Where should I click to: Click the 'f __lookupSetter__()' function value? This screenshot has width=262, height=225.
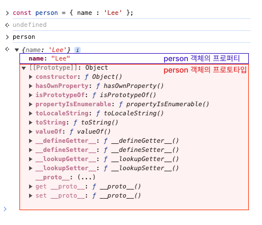[x=141, y=168]
